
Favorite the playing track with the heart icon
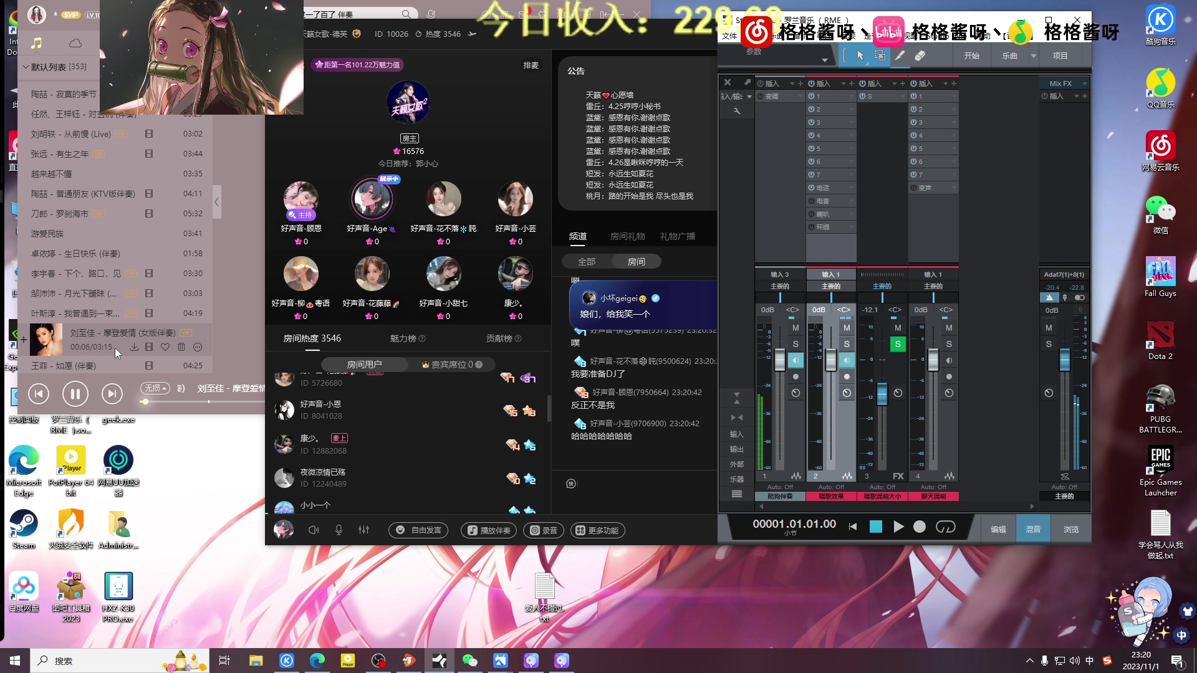pos(165,346)
